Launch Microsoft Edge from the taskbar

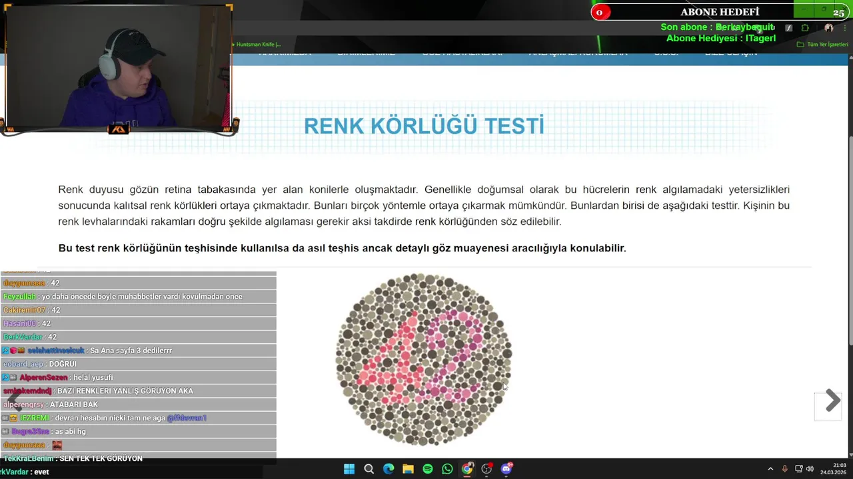tap(389, 469)
